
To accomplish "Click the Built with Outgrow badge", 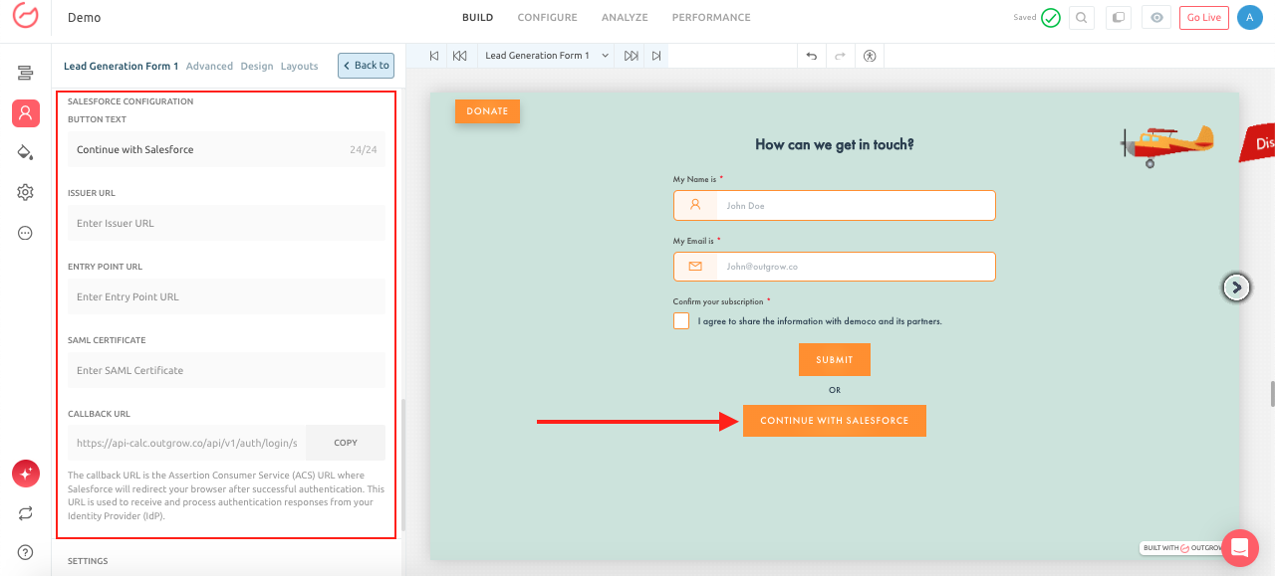I will click(1181, 548).
